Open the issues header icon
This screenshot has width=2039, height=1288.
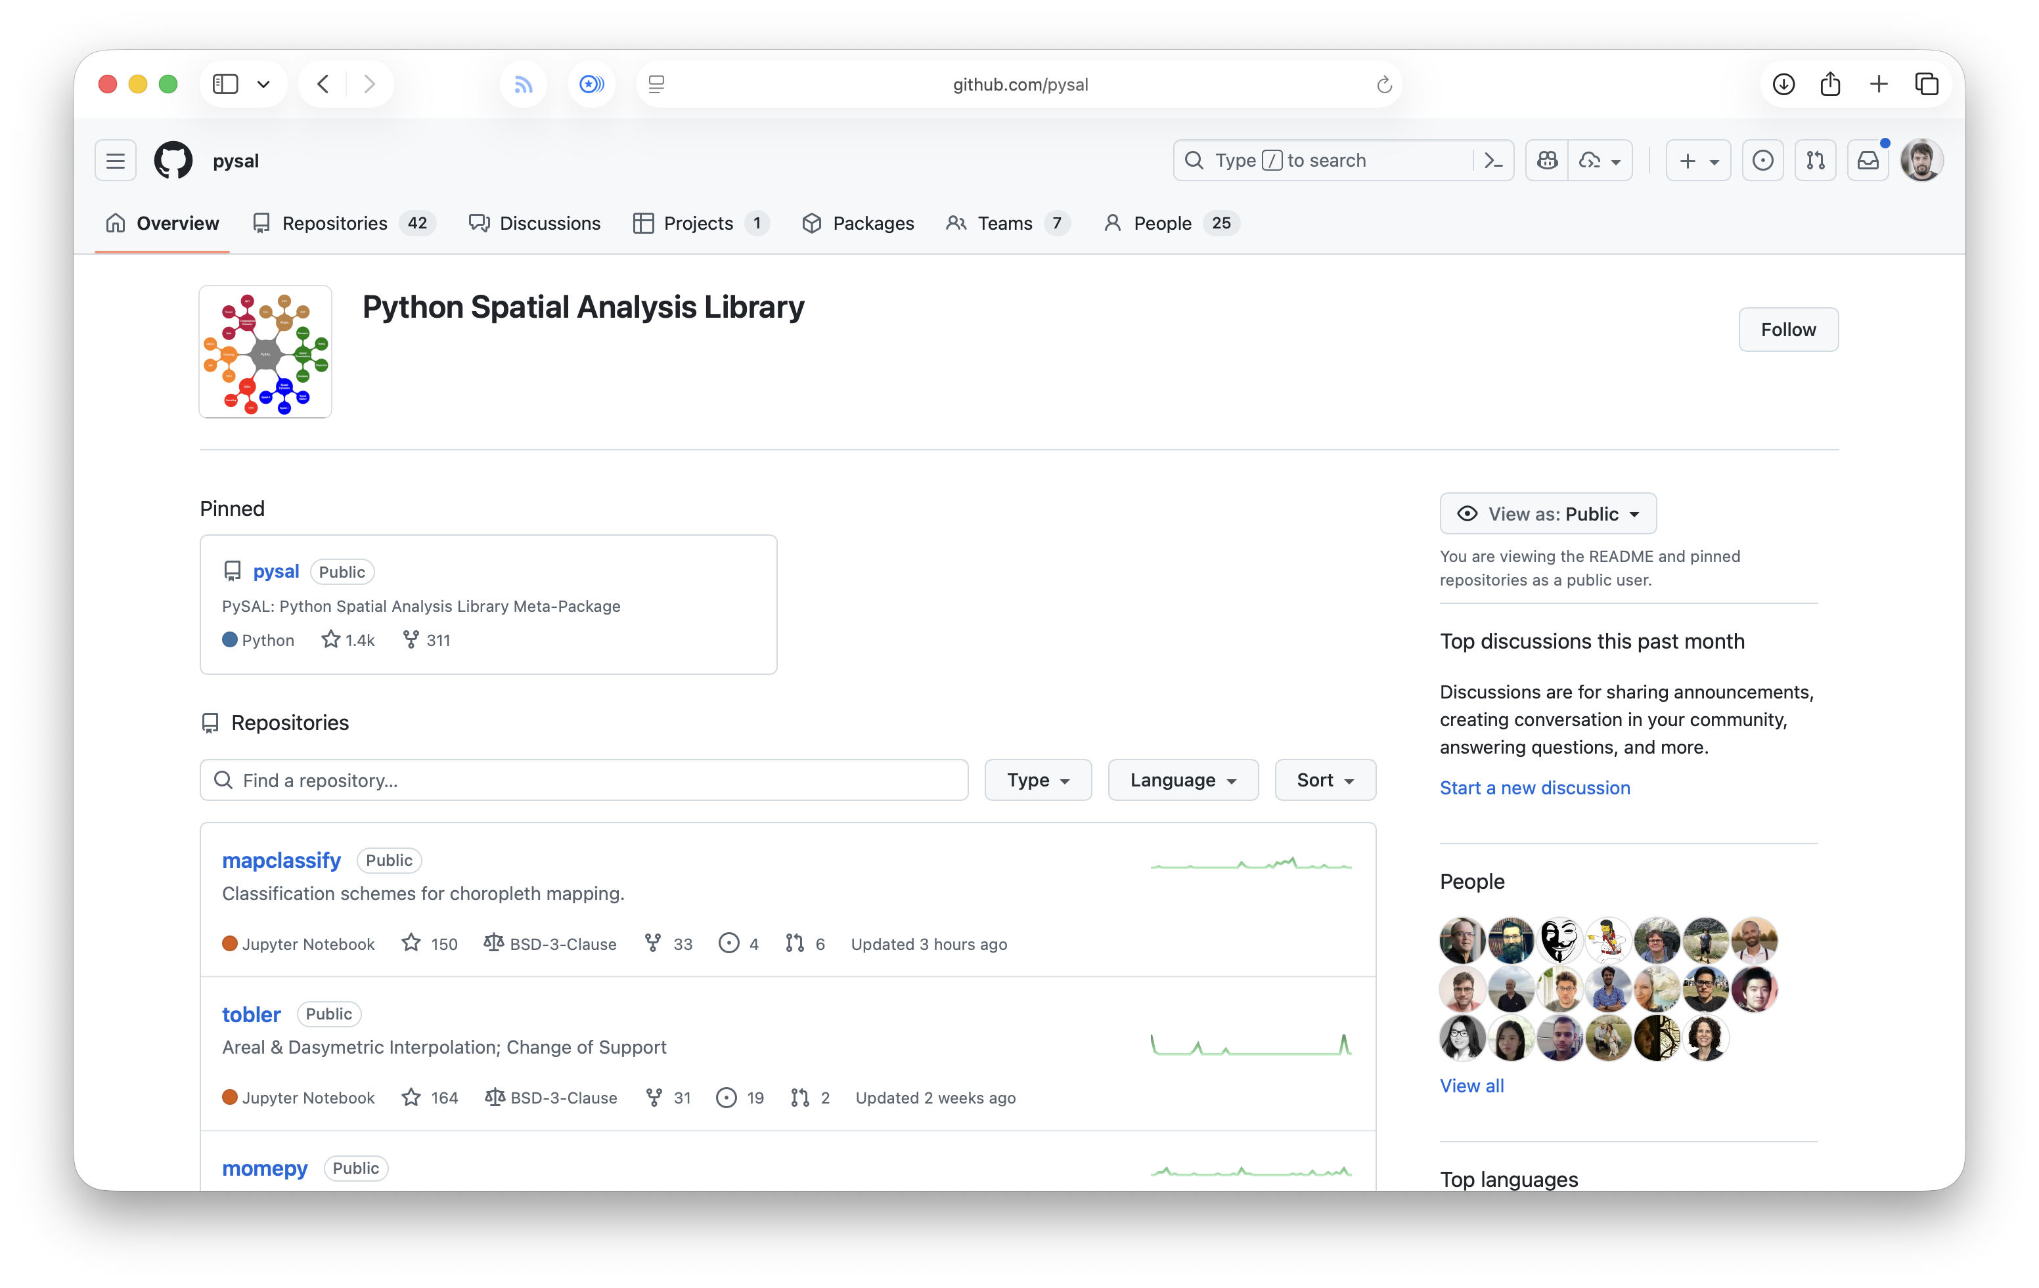[x=1763, y=160]
